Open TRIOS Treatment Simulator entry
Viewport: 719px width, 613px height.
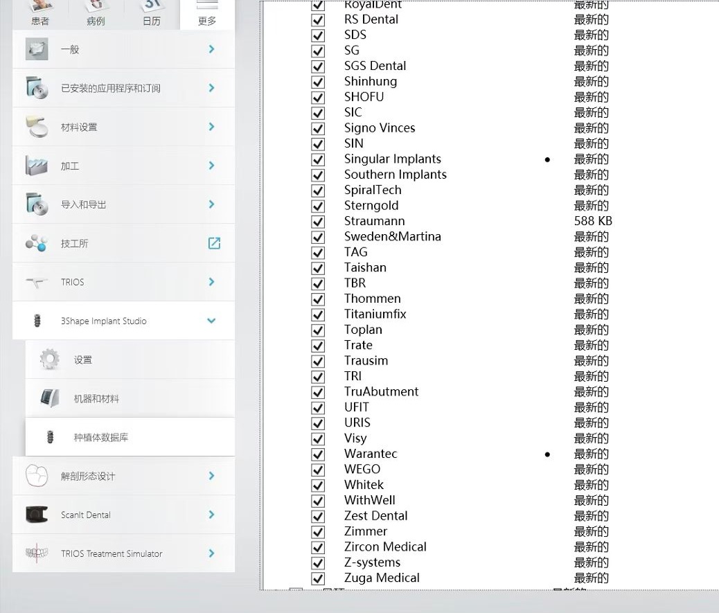(x=124, y=553)
